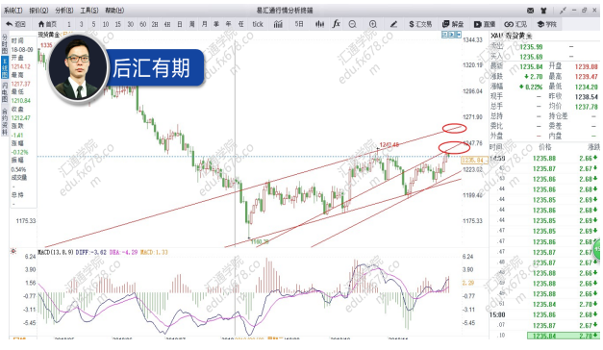Switch to 分时图 side tab
Screen dimensions: 603x350
tap(5, 44)
